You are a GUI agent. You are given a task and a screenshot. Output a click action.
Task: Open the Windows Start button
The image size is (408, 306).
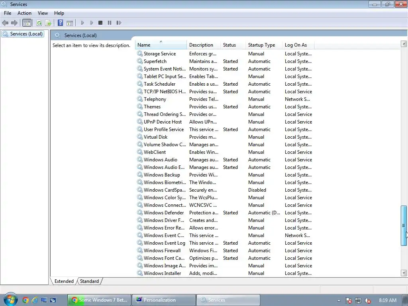pos(10,300)
